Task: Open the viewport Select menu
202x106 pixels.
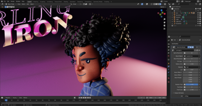Action: [x=23, y=4]
